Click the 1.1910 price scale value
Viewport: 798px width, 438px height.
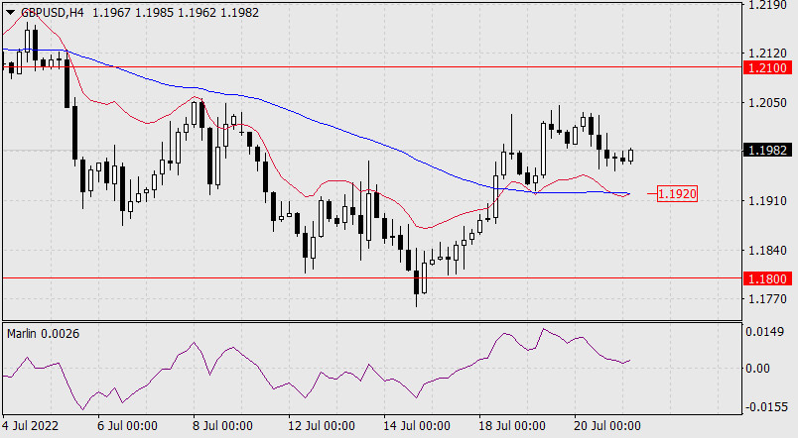pyautogui.click(x=768, y=201)
